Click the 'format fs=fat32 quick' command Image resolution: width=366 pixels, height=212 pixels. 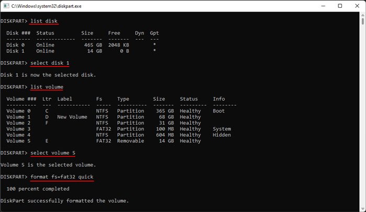tap(62, 177)
